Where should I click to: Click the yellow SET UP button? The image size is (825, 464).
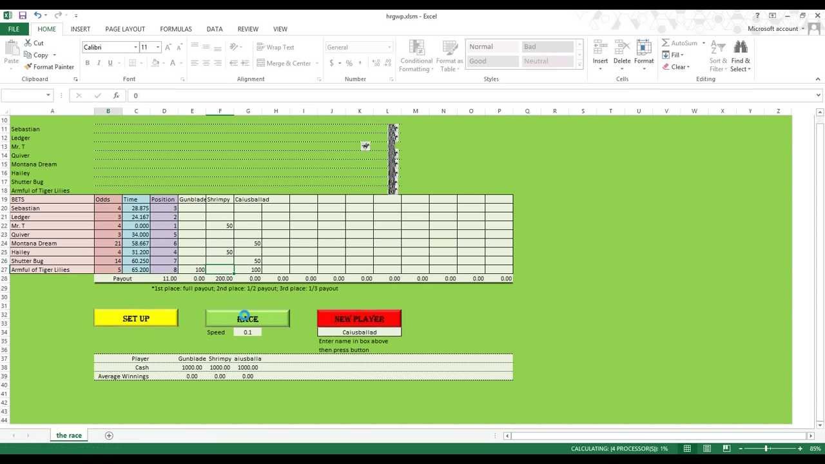tap(136, 318)
